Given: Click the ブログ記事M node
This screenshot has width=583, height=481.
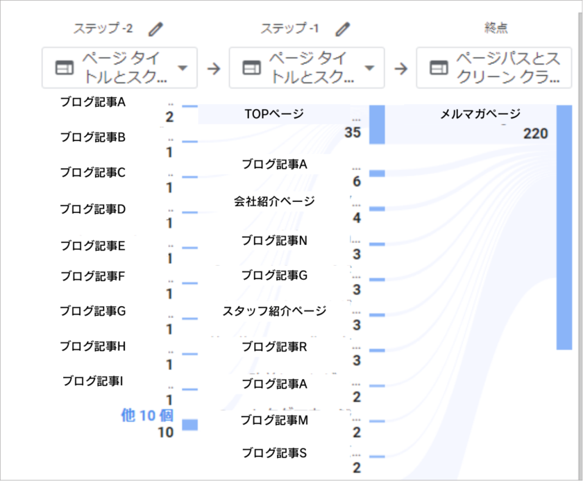Looking at the screenshot, I should (x=273, y=420).
